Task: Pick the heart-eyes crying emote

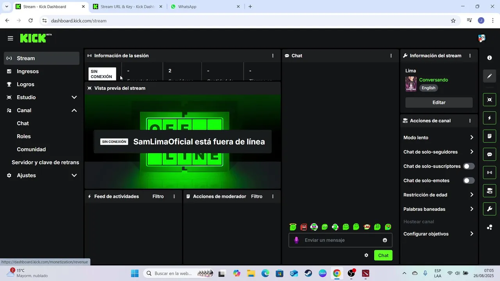Action: point(388,227)
